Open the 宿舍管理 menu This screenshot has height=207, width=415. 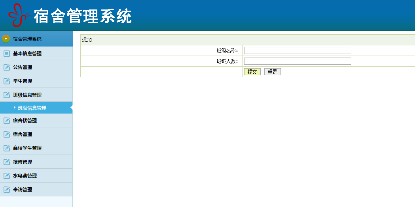pyautogui.click(x=36, y=134)
